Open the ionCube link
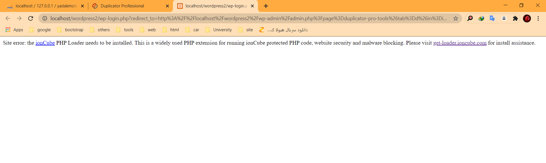Screen dimensions: 546x163 [x=45, y=43]
